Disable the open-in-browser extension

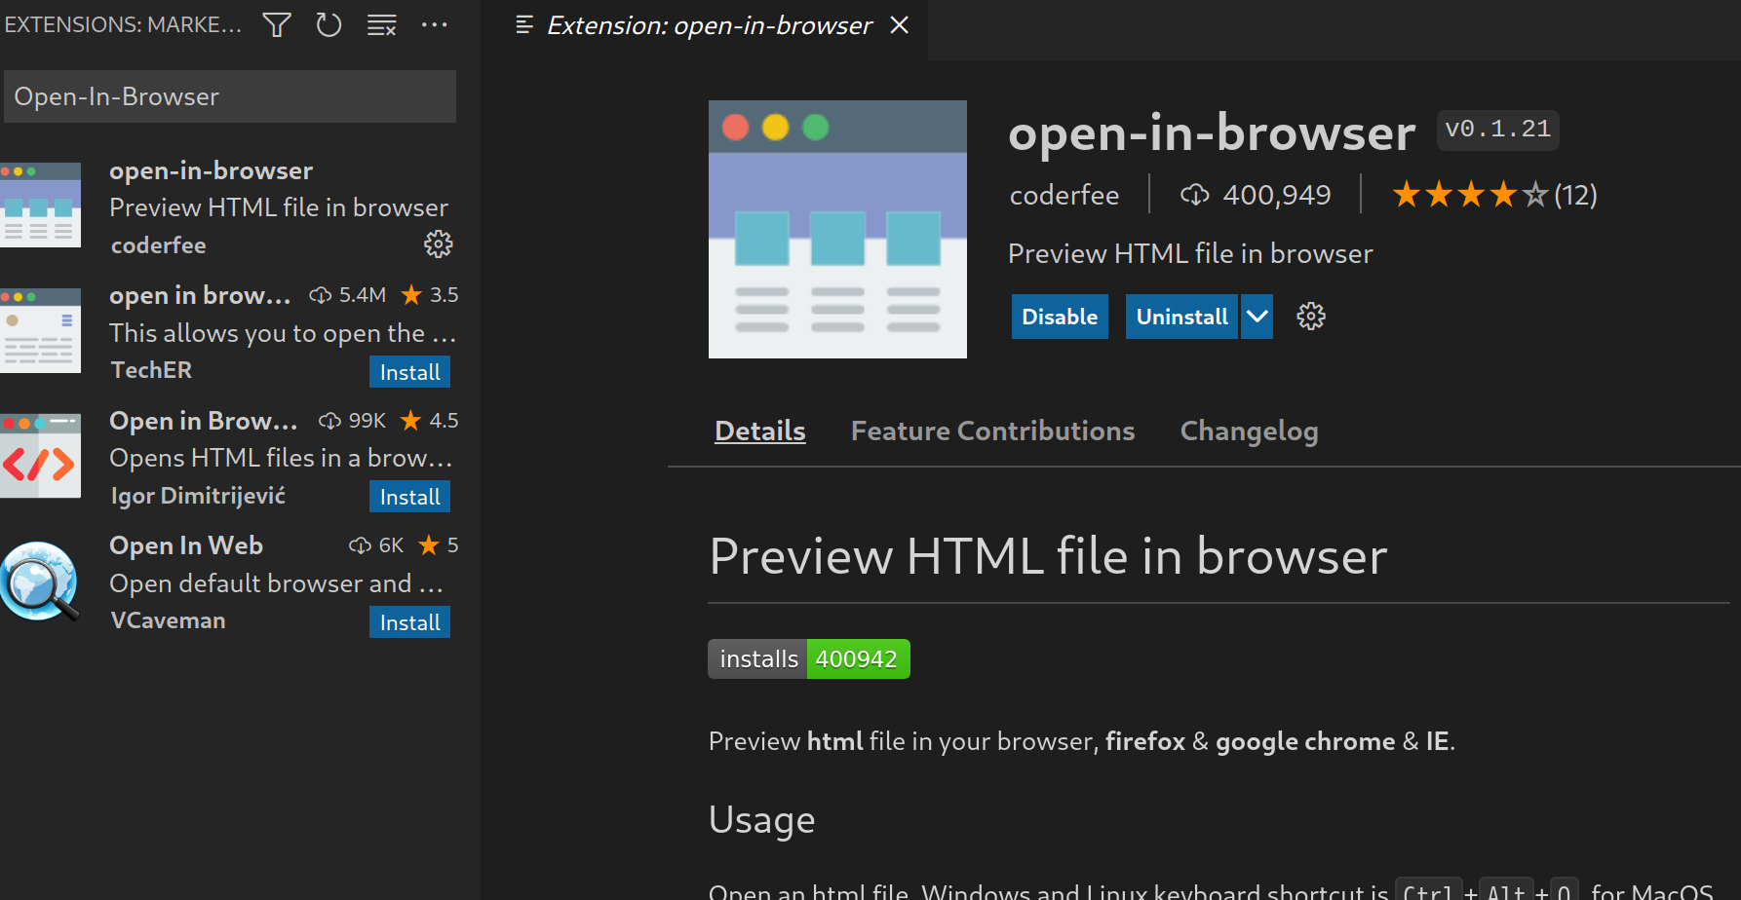coord(1059,317)
